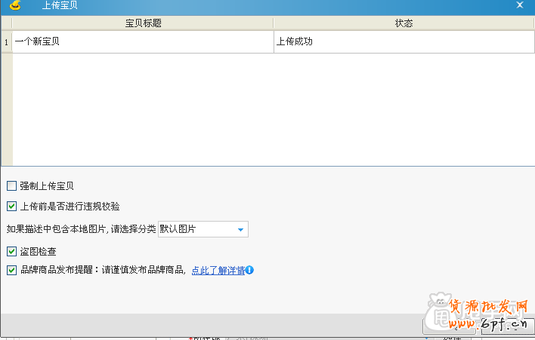Screen dimensions: 535x340
Task: Click the 上传成功 status cell
Action: point(404,42)
